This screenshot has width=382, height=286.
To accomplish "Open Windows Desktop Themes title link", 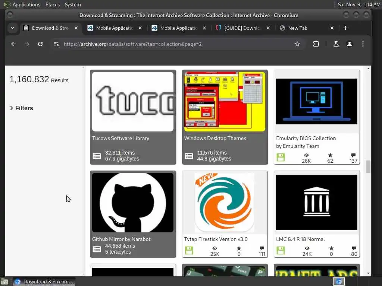I will click(x=215, y=138).
